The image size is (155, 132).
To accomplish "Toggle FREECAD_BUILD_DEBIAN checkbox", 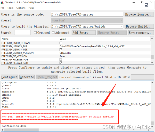I will pyautogui.click(x=61, y=43).
